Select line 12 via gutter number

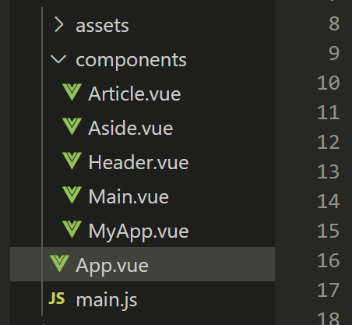coord(329,142)
